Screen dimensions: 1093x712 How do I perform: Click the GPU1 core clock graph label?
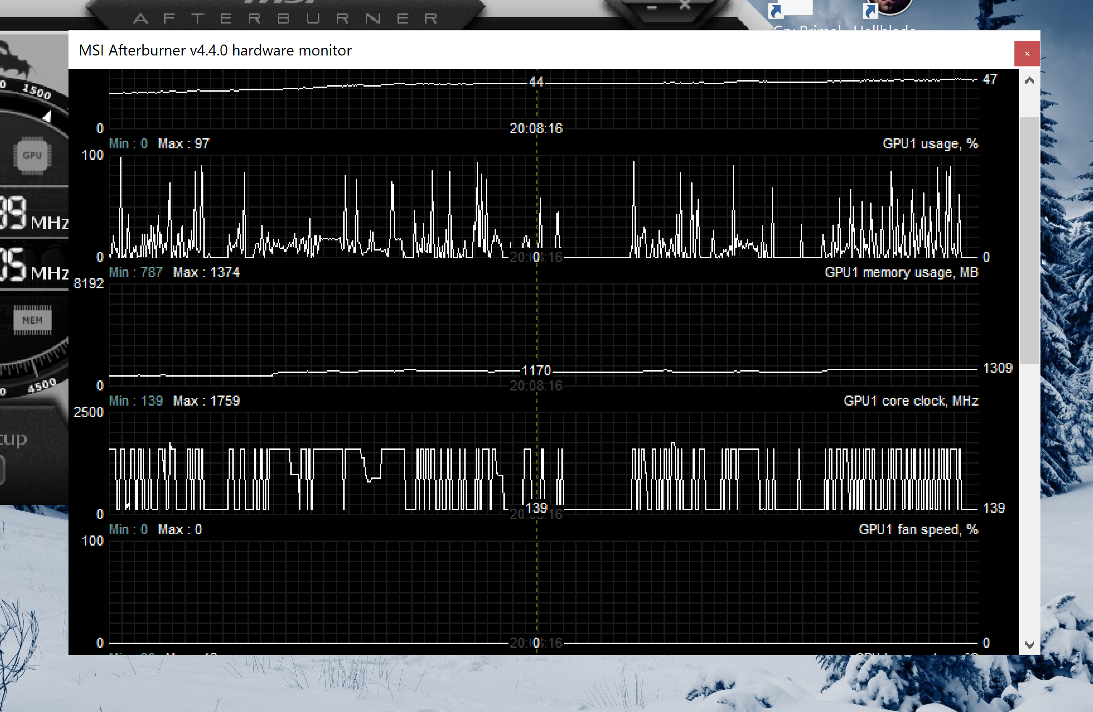click(911, 401)
